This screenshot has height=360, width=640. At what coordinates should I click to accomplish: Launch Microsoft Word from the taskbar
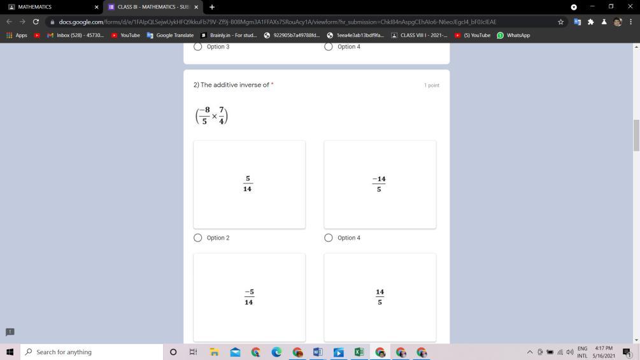(x=318, y=352)
